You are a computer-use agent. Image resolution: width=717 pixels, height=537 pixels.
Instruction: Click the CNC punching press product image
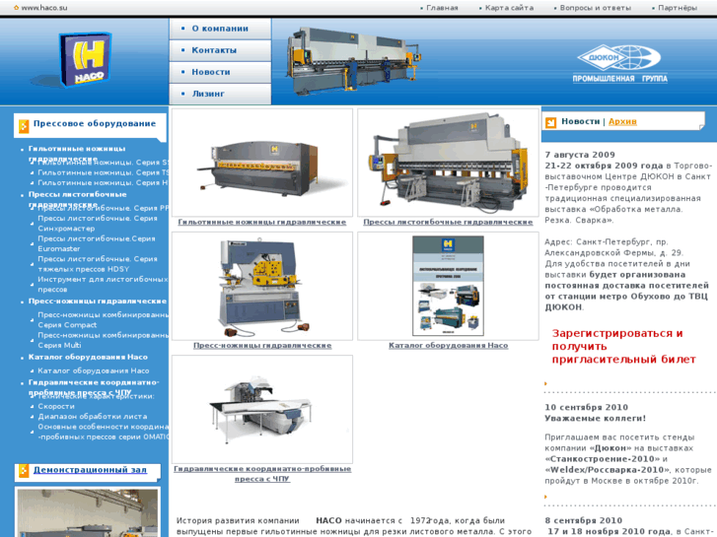pos(262,409)
